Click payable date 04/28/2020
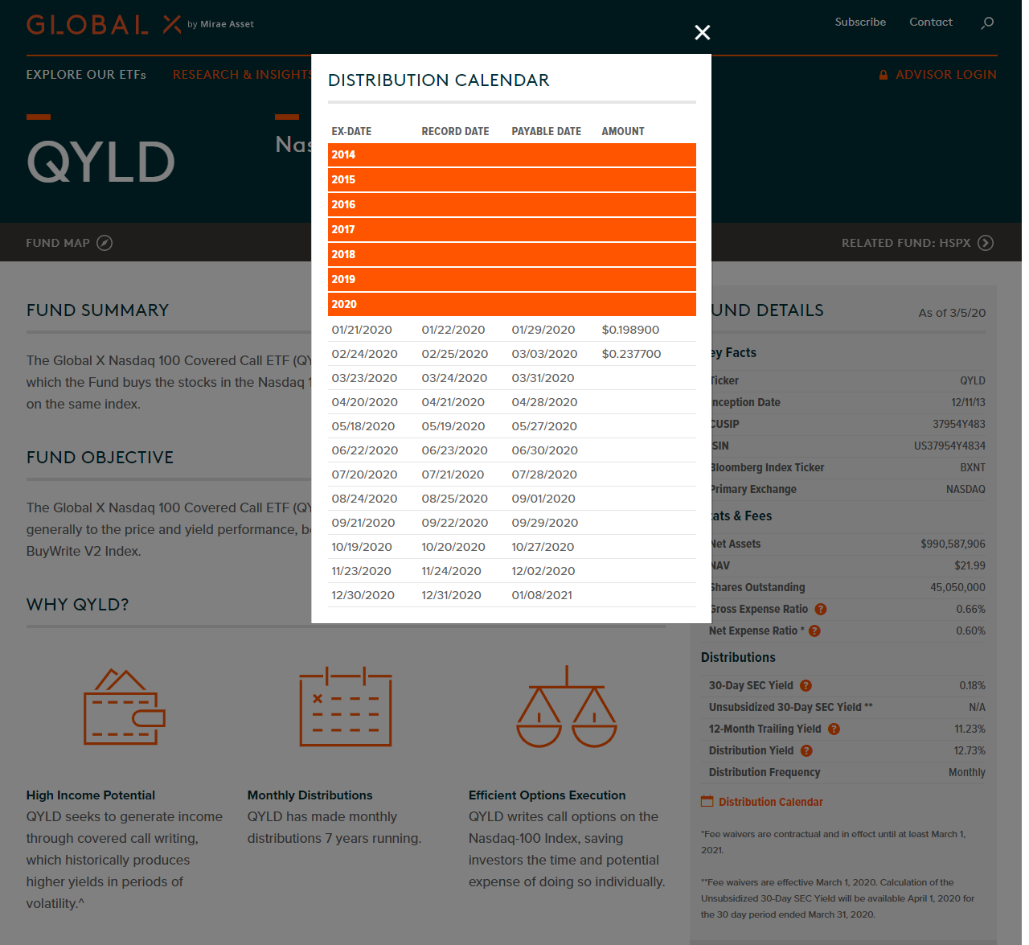The image size is (1029, 945). [544, 402]
